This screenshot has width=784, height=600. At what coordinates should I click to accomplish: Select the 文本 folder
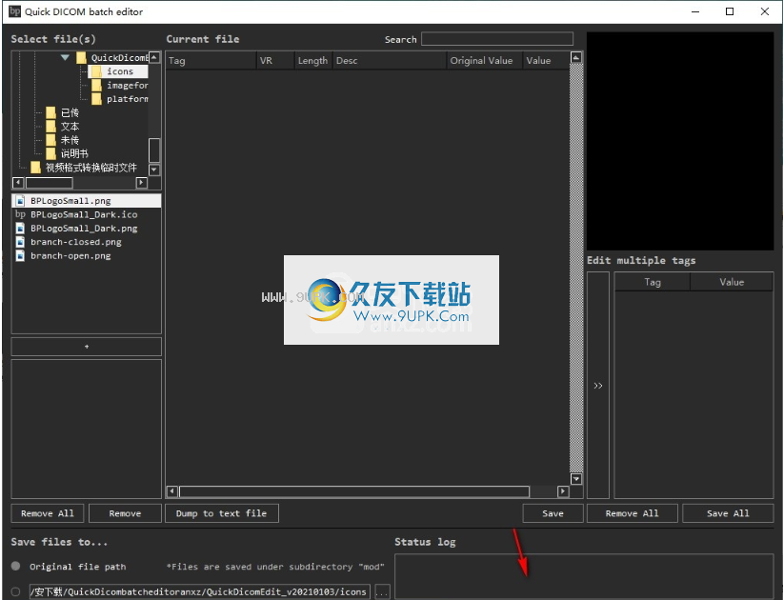point(70,127)
